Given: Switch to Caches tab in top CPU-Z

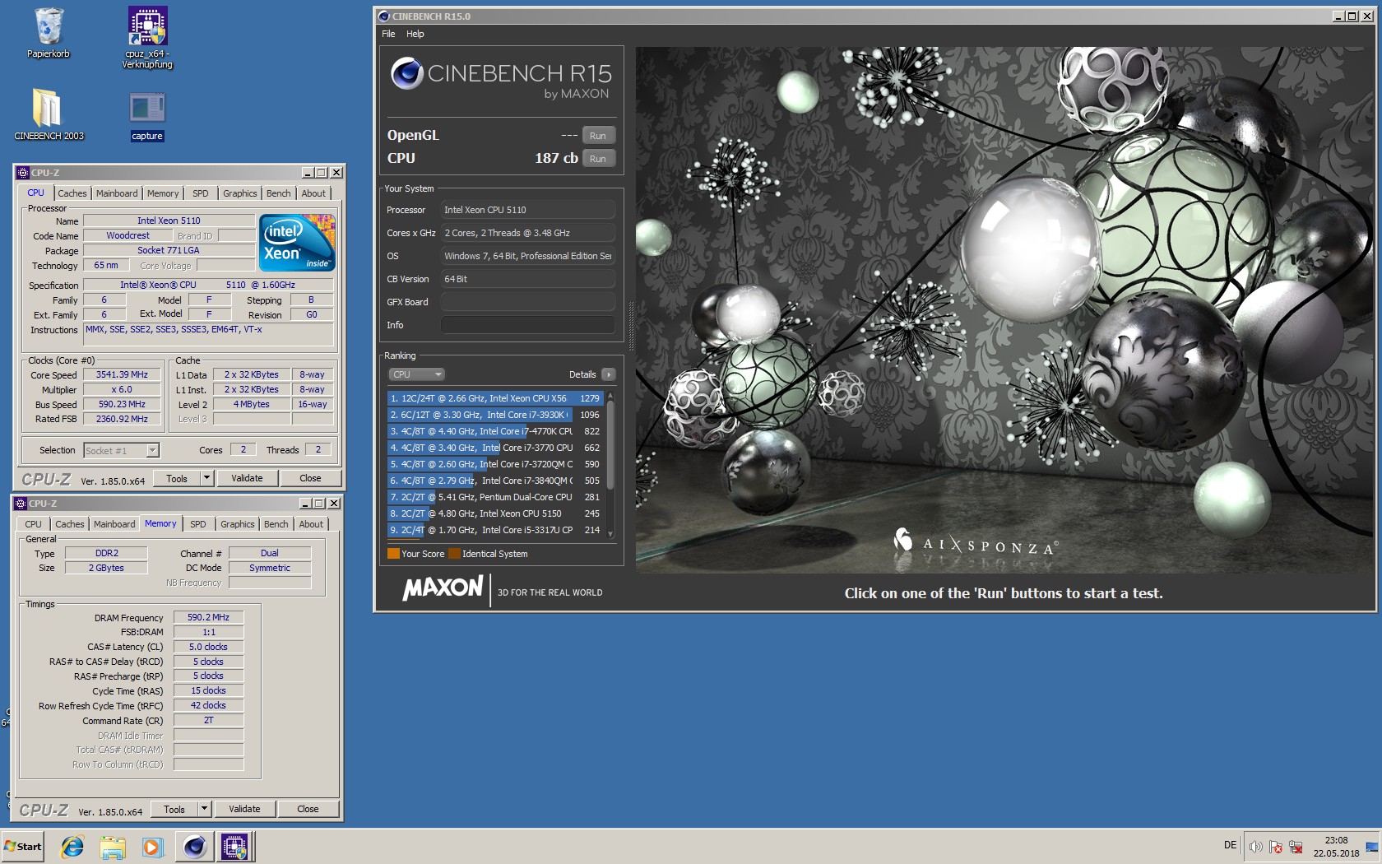Looking at the screenshot, I should 72,193.
